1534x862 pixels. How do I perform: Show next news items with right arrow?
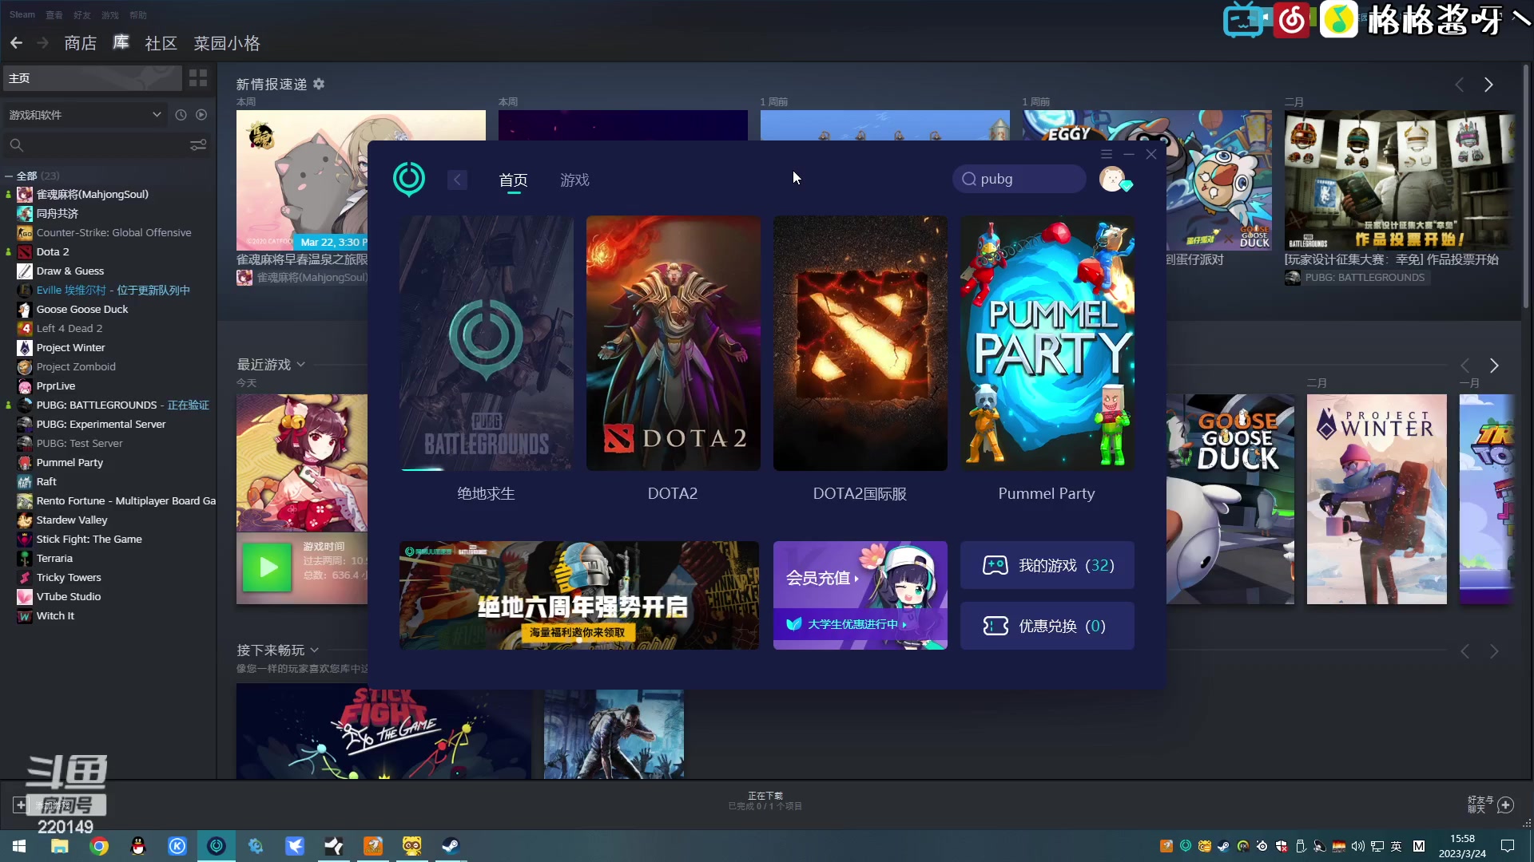coord(1488,85)
